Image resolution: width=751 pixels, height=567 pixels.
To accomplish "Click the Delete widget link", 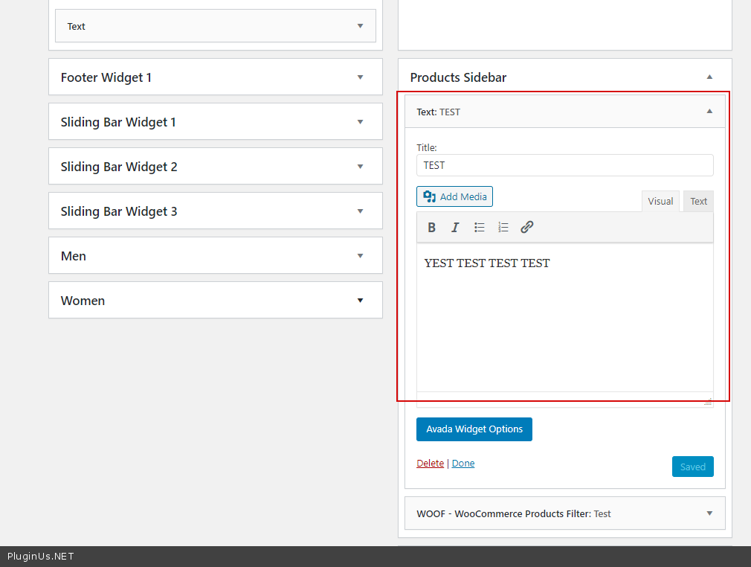I will click(430, 464).
